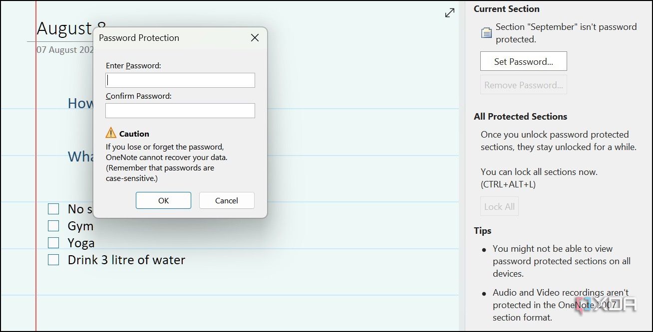Click the CTRL+ALT+L shortcut text
The width and height of the screenshot is (653, 332).
508,184
